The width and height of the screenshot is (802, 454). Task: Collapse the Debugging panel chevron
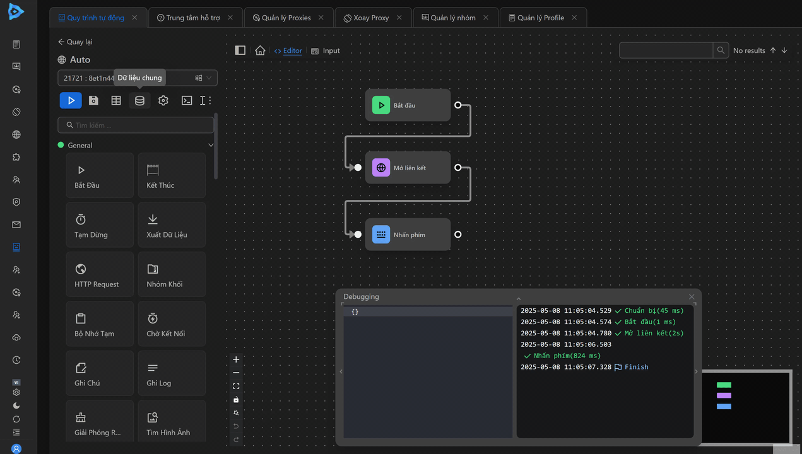coord(519,299)
